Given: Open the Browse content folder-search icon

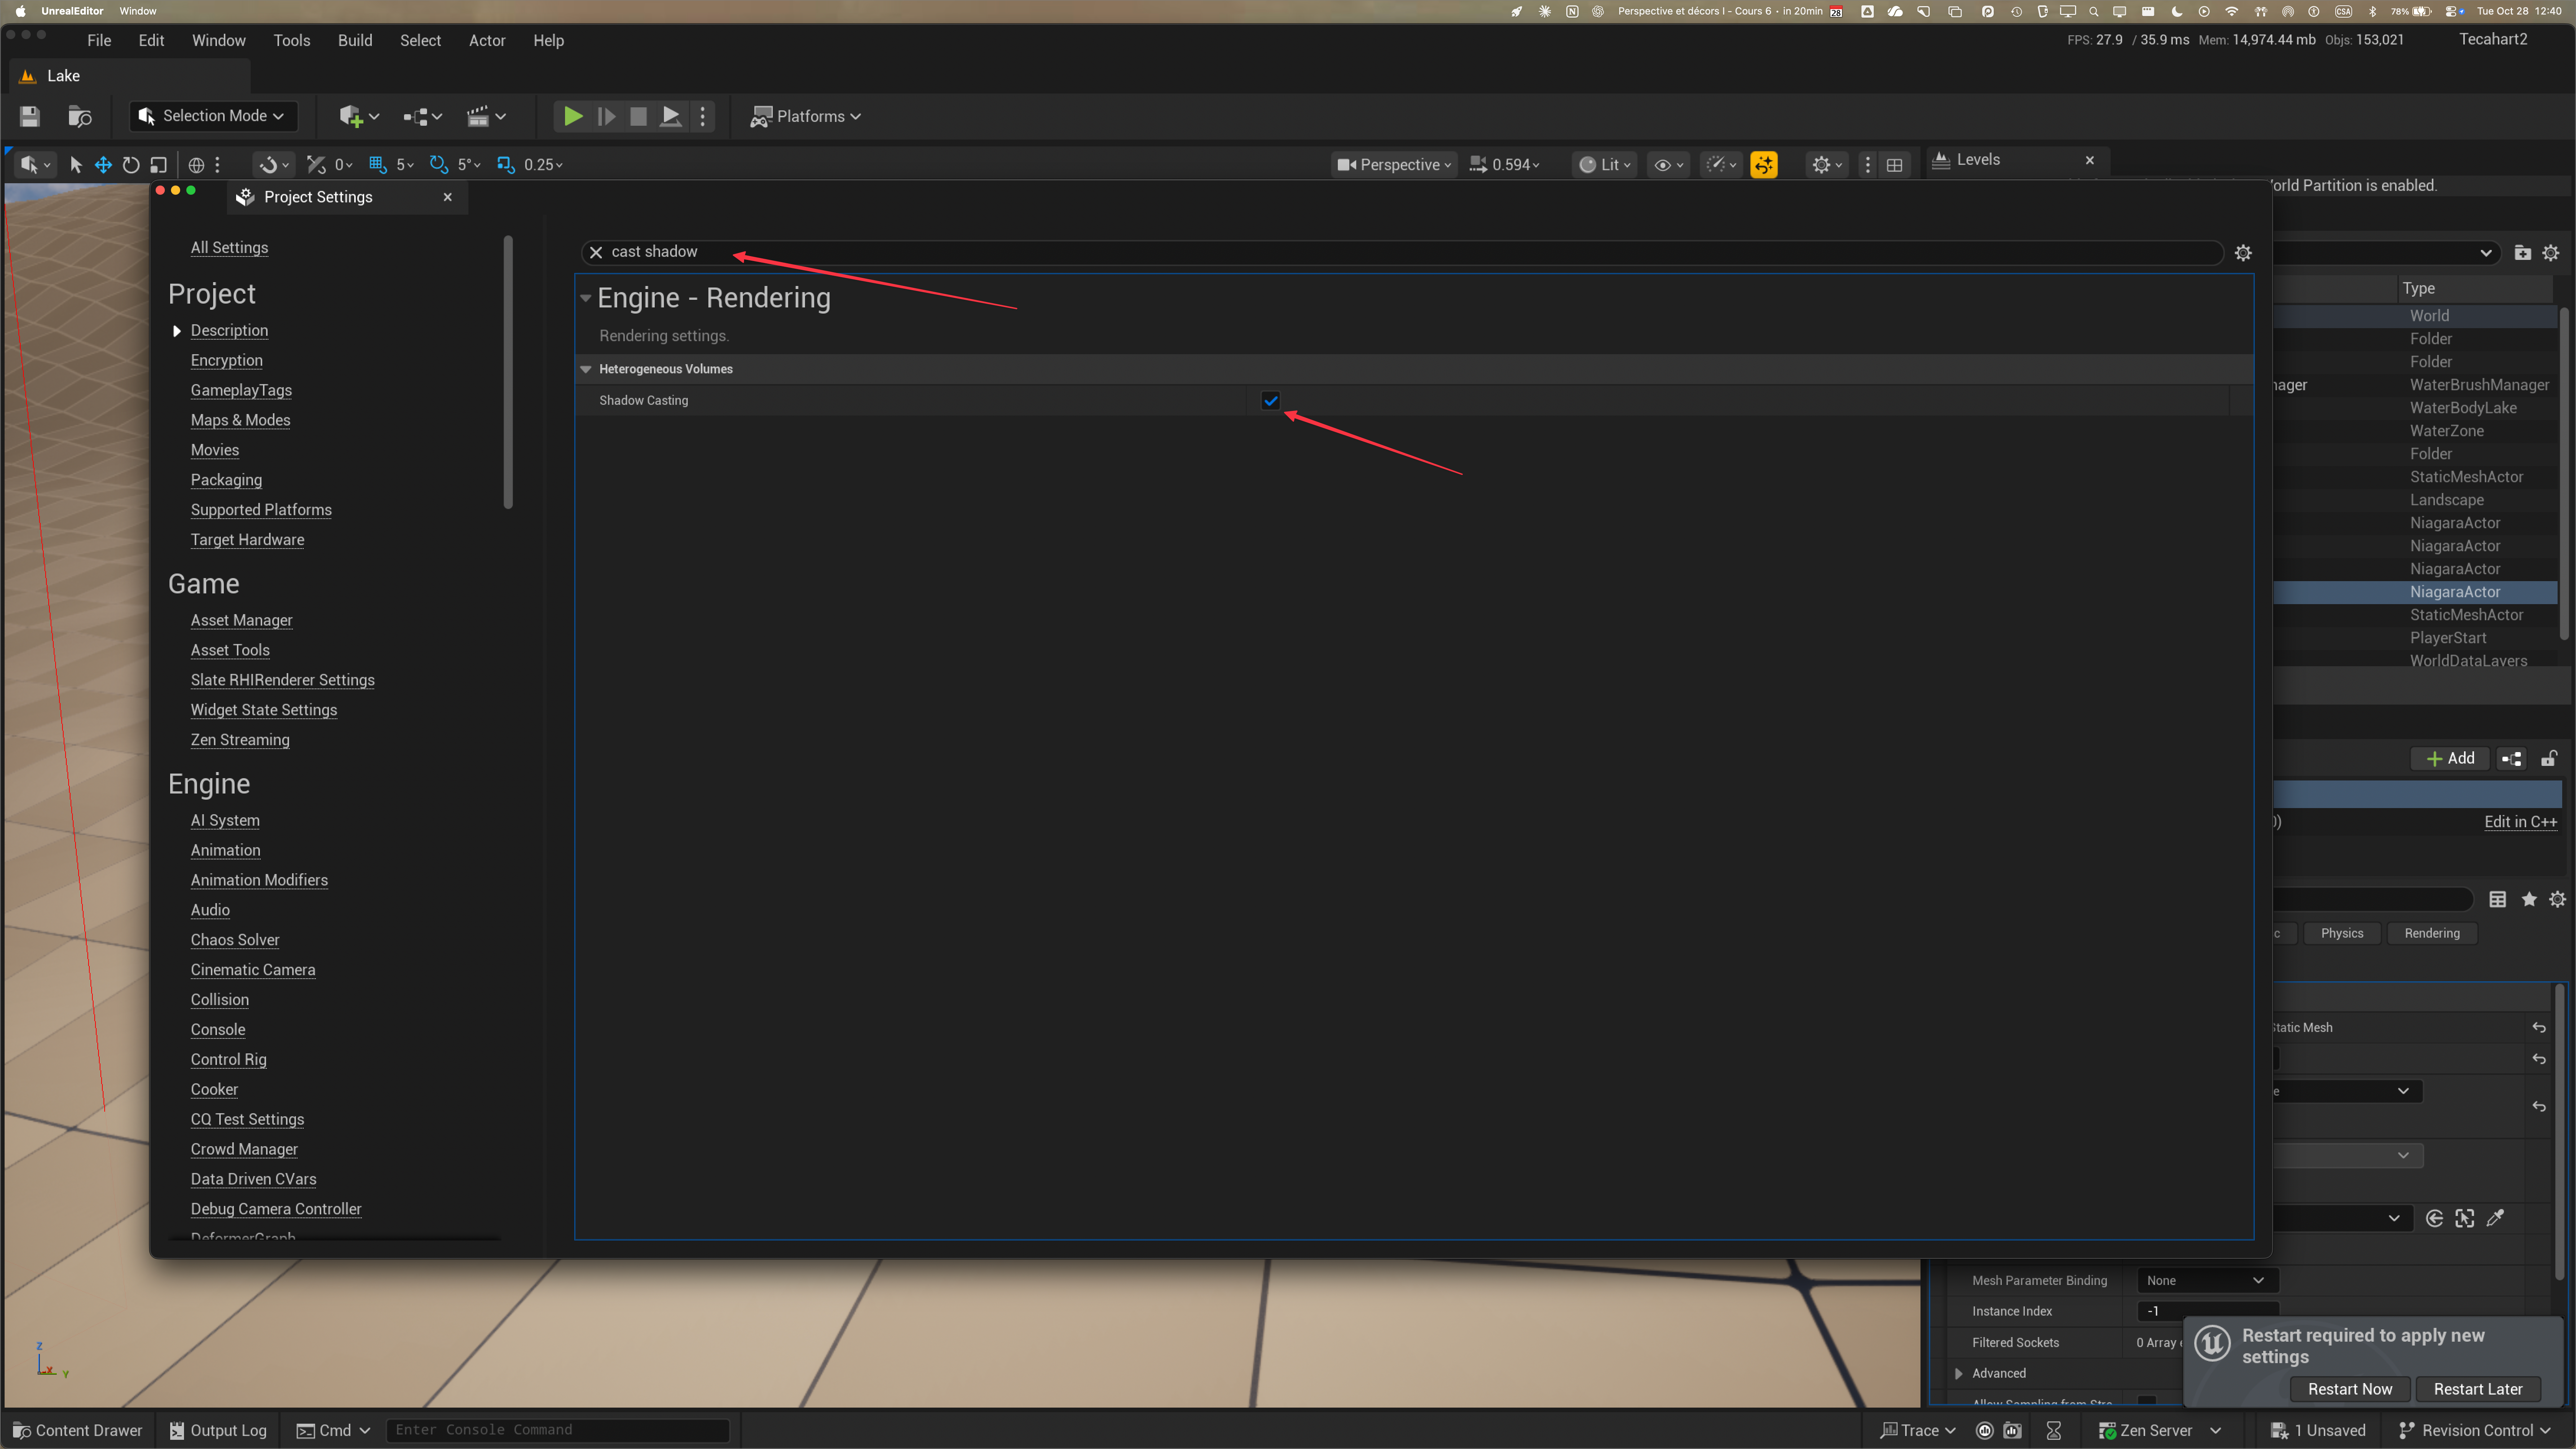Looking at the screenshot, I should (x=80, y=116).
